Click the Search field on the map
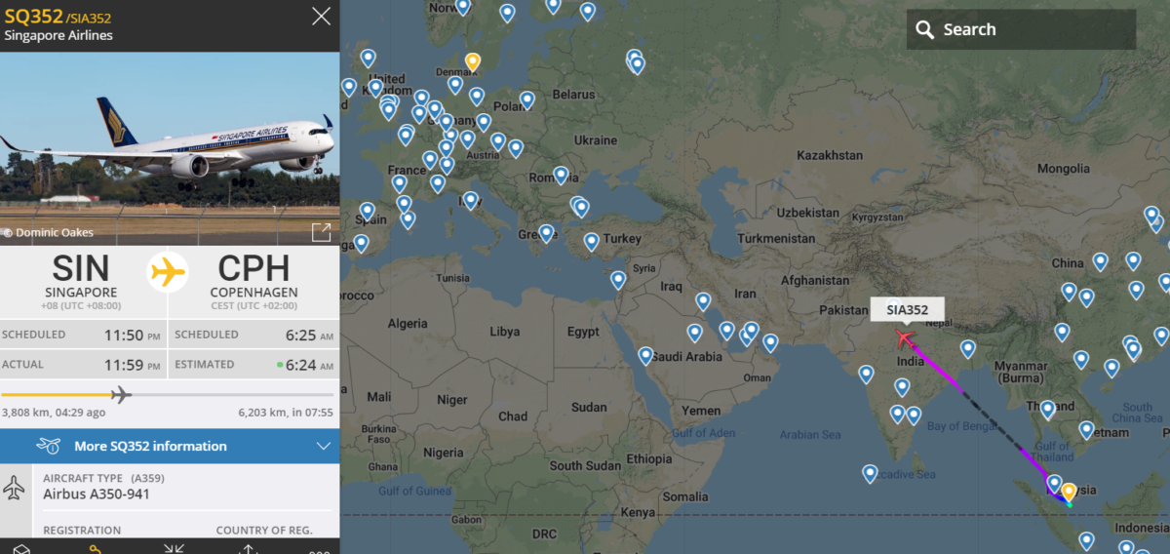1170x554 pixels. coord(1033,29)
